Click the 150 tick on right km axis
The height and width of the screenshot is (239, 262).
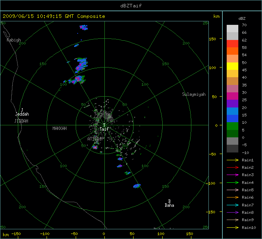(x=212, y=39)
